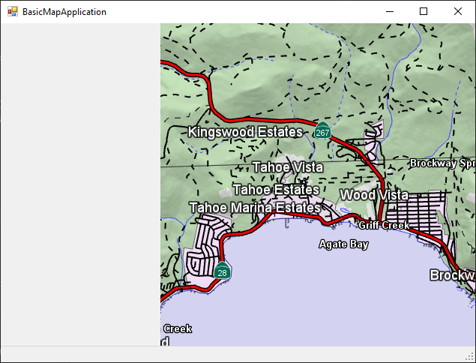The image size is (476, 363).
Task: Maximize the BasicMapApplication window
Action: point(424,12)
